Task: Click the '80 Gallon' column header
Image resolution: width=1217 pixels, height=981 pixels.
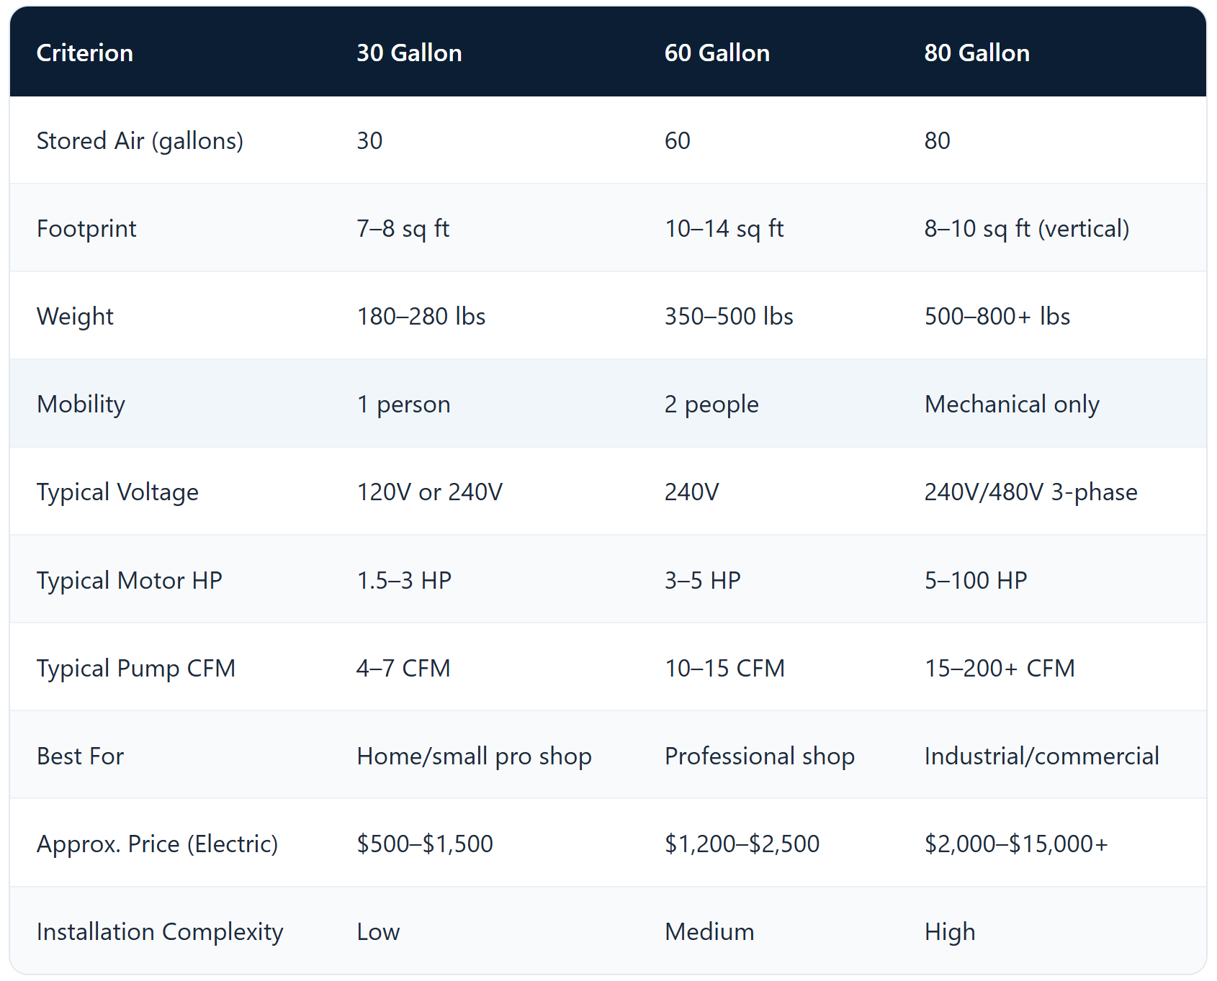Action: pos(977,53)
